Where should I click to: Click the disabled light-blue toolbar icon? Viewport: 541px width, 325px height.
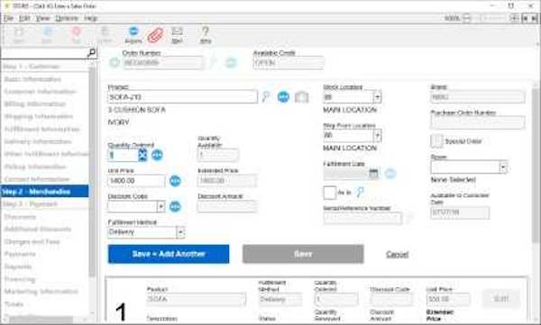[47, 35]
